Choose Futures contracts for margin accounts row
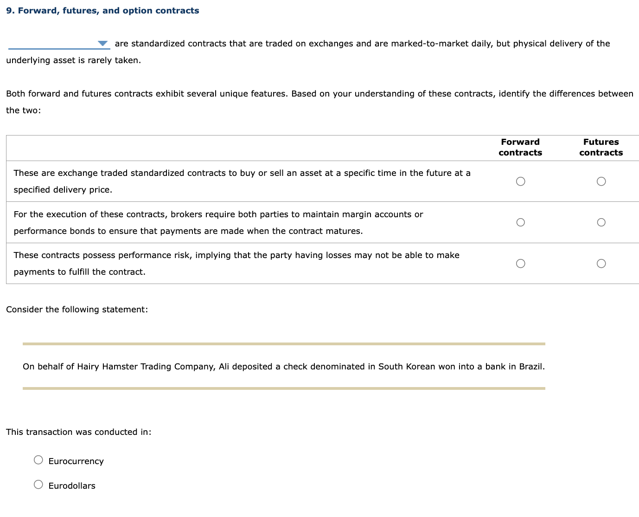Viewport: 639px width, 517px height. pos(601,222)
